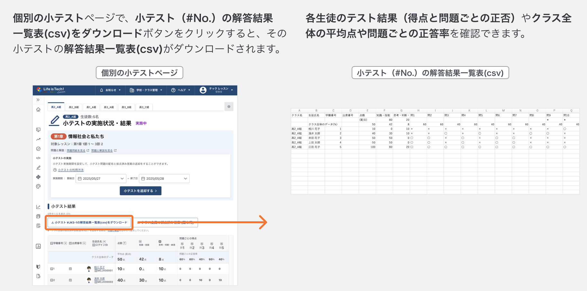Click the 実施中 status label
This screenshot has height=291, width=587.
coord(141,123)
